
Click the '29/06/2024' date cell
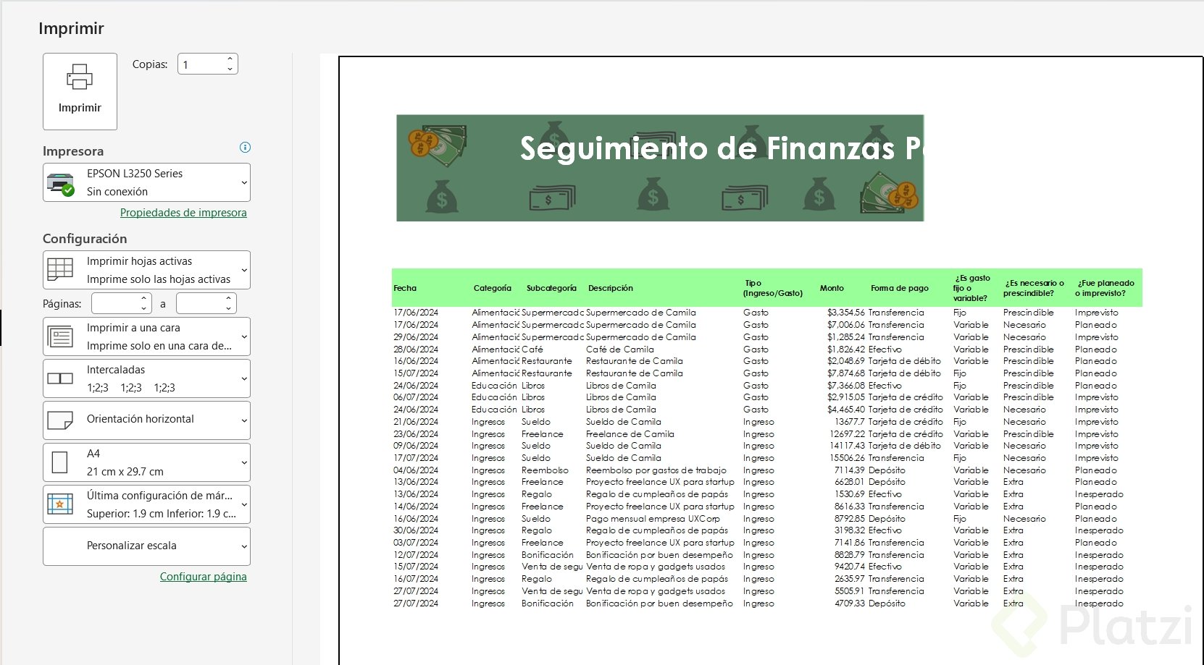click(416, 337)
